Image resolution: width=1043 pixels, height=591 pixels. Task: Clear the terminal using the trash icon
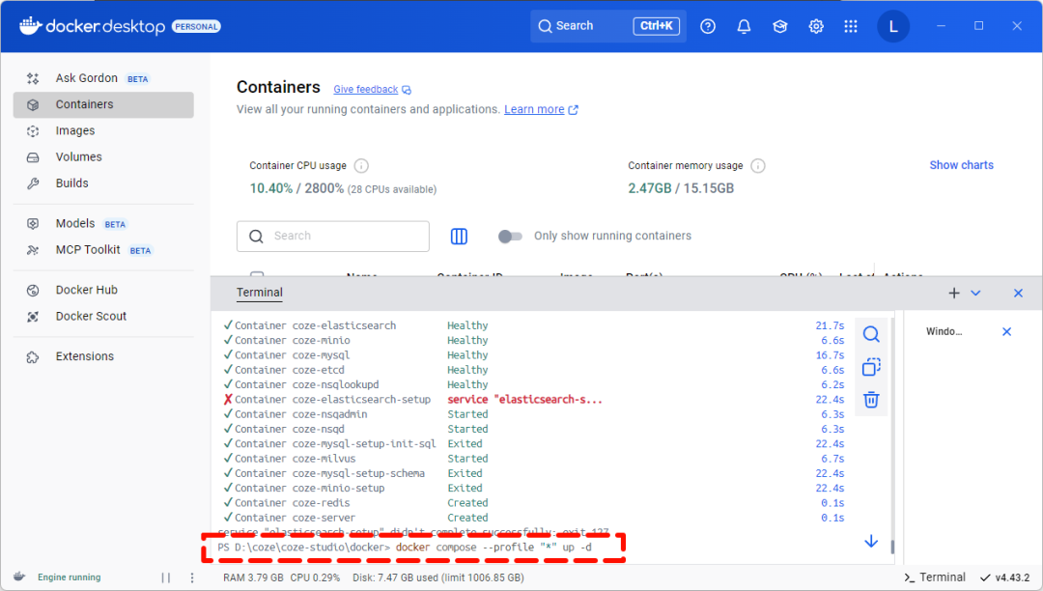(871, 399)
